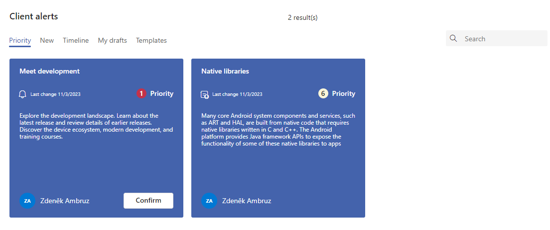This screenshot has height=230, width=550.
Task: Click the bell icon on Meet development card
Action: (23, 94)
